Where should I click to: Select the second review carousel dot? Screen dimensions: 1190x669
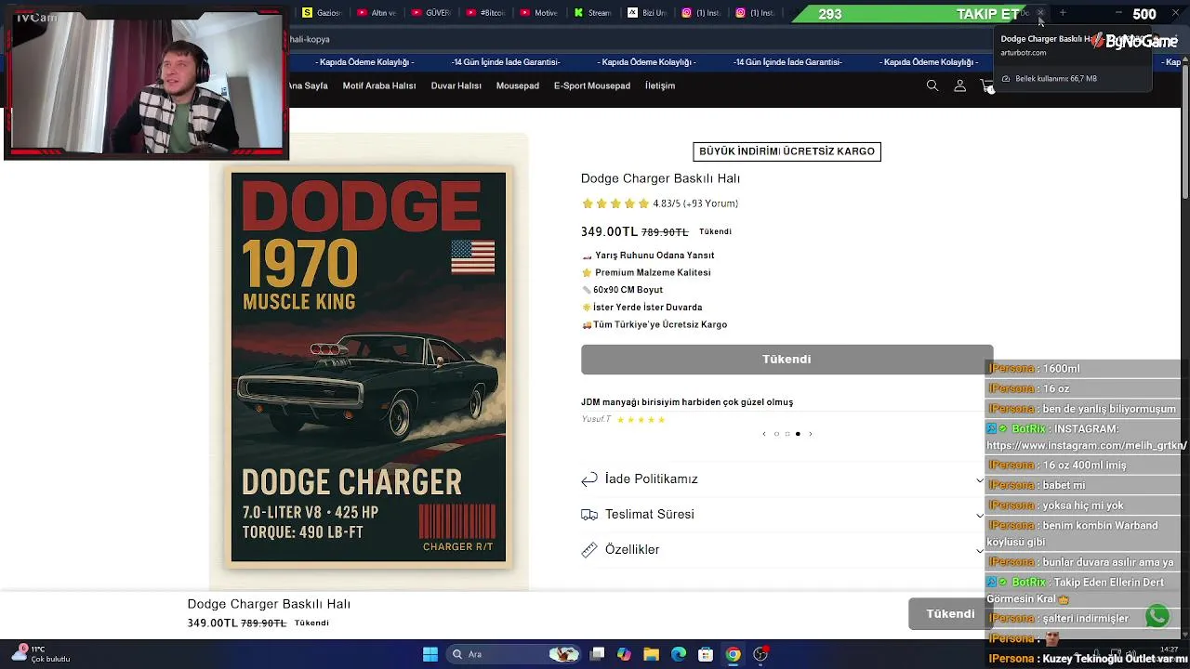pos(787,434)
